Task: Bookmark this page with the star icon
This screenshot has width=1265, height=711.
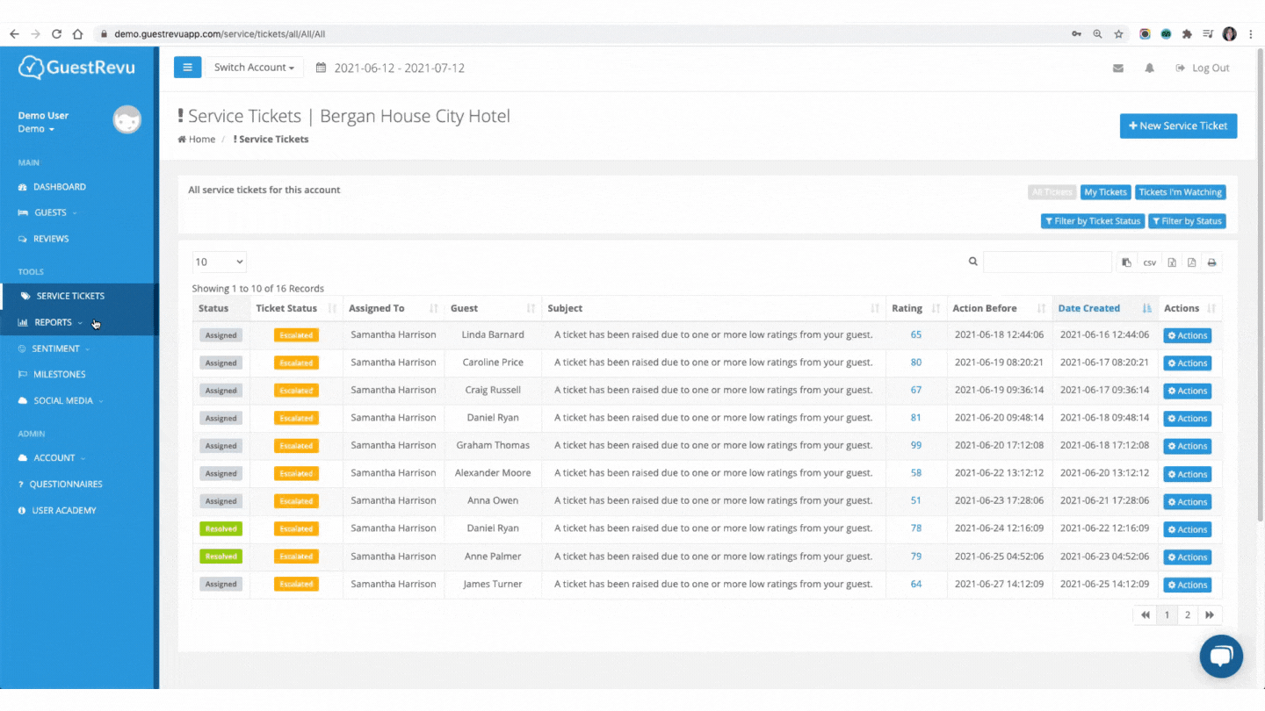Action: coord(1118,34)
